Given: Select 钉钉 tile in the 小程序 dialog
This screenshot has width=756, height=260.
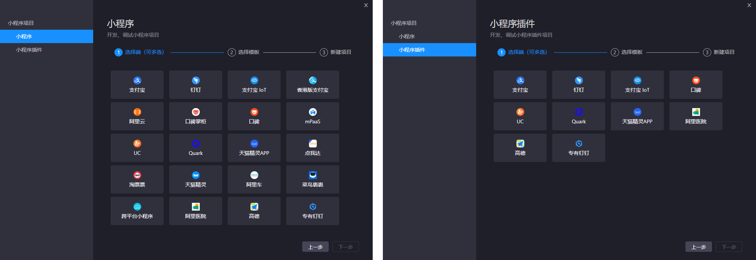Looking at the screenshot, I should [195, 85].
